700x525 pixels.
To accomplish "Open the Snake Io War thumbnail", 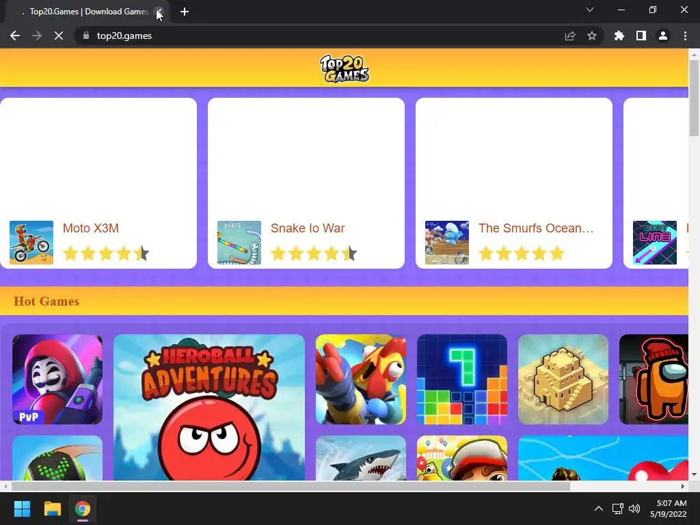I will pyautogui.click(x=239, y=243).
